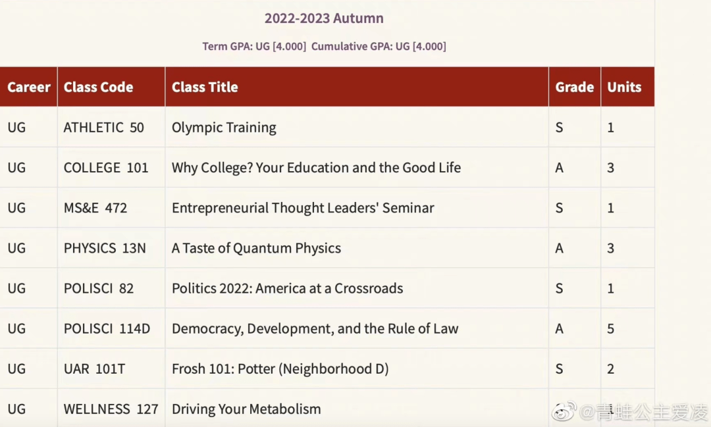Sort by the Class Code column header
This screenshot has width=711, height=427.
tap(98, 87)
